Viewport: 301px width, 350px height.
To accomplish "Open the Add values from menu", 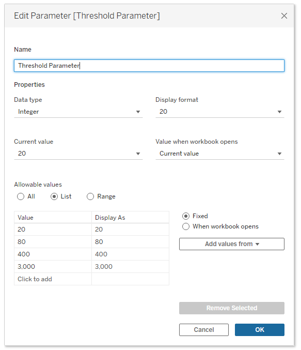I will click(x=232, y=244).
